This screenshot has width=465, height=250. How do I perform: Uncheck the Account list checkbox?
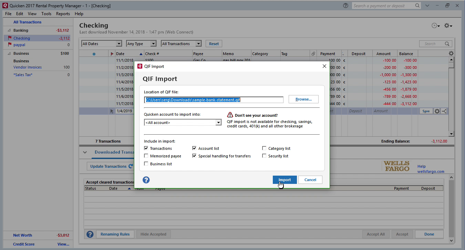coord(195,148)
